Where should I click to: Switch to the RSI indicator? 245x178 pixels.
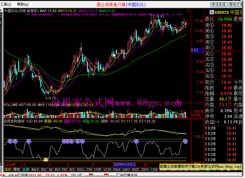72,169
